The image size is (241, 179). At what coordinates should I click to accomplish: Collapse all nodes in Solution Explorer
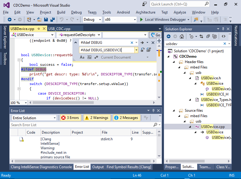click(x=208, y=36)
